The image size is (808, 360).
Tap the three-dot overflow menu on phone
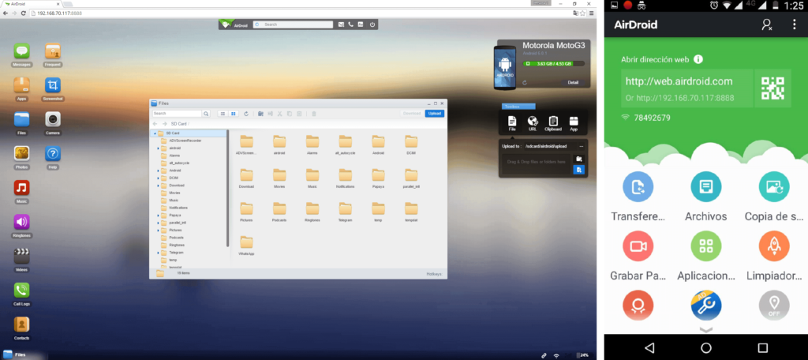coord(794,24)
